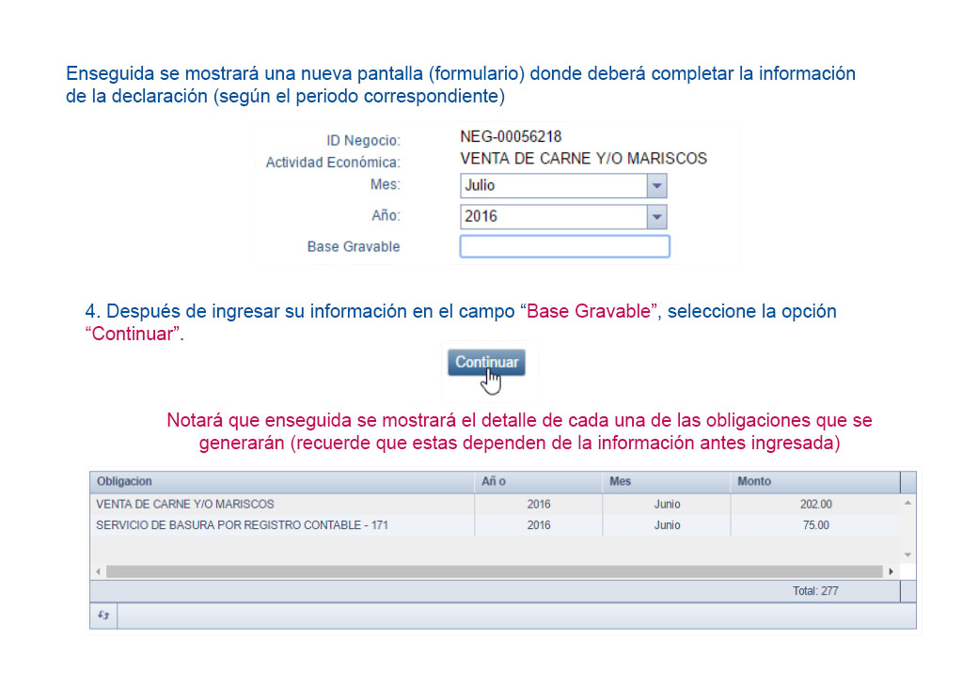Open the Mes dropdown arrow
This screenshot has width=978, height=686.
656,186
